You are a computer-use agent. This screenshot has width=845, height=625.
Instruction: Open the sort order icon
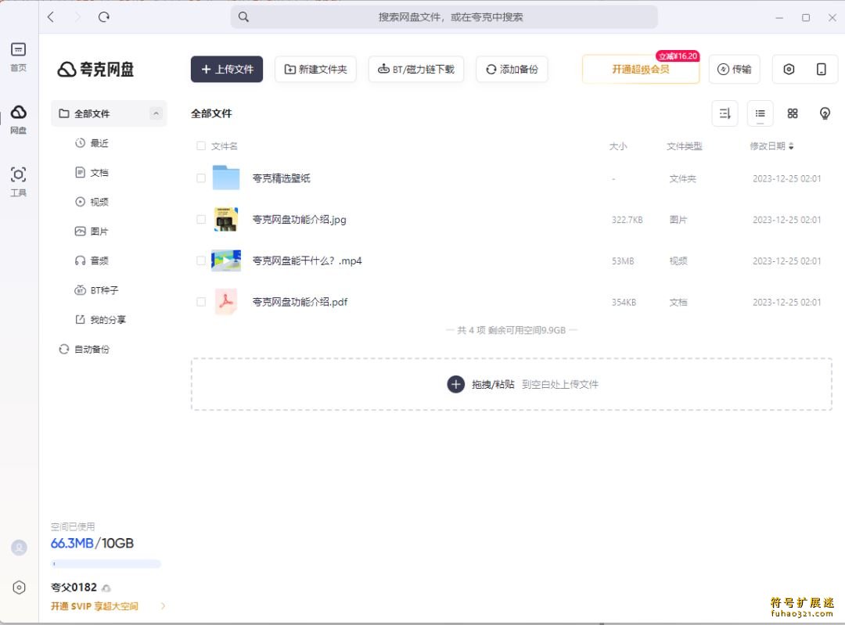(725, 113)
